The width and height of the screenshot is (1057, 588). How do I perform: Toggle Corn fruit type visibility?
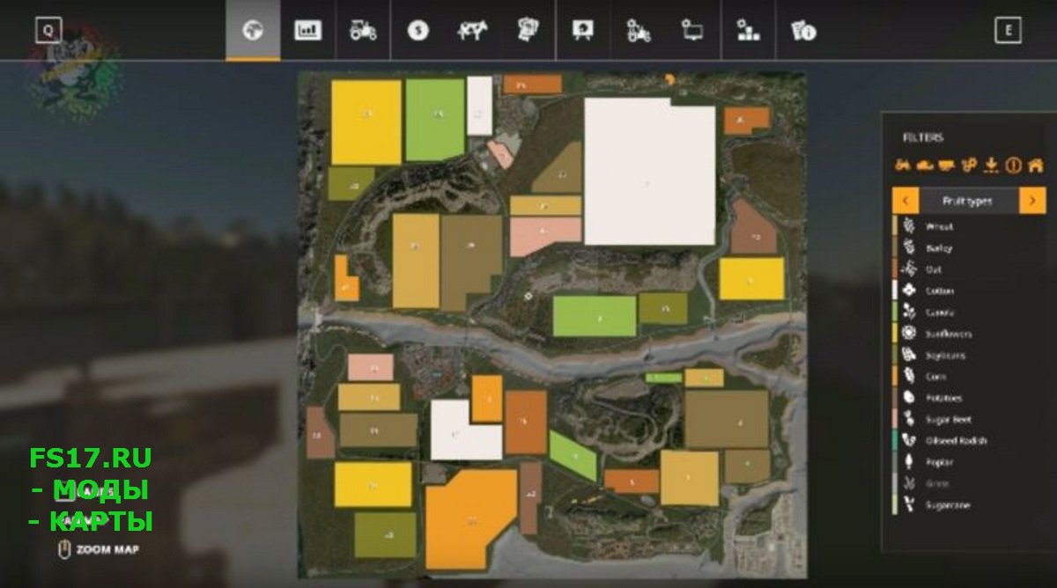coord(968,377)
